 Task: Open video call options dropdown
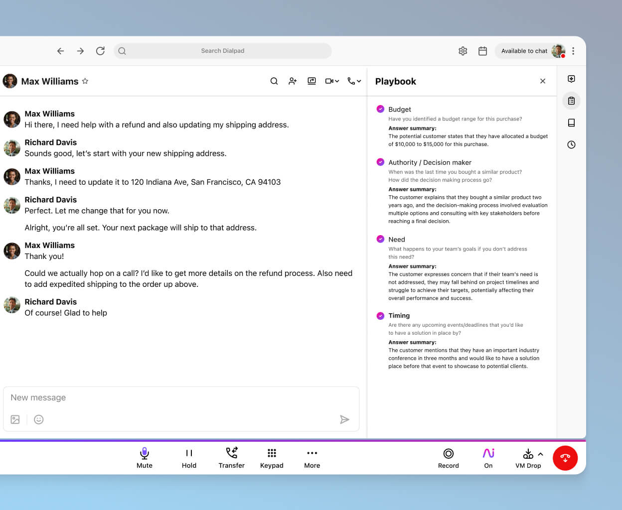(x=331, y=81)
